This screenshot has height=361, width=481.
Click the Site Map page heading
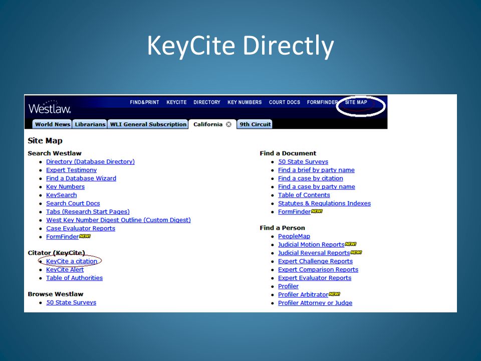pyautogui.click(x=45, y=140)
